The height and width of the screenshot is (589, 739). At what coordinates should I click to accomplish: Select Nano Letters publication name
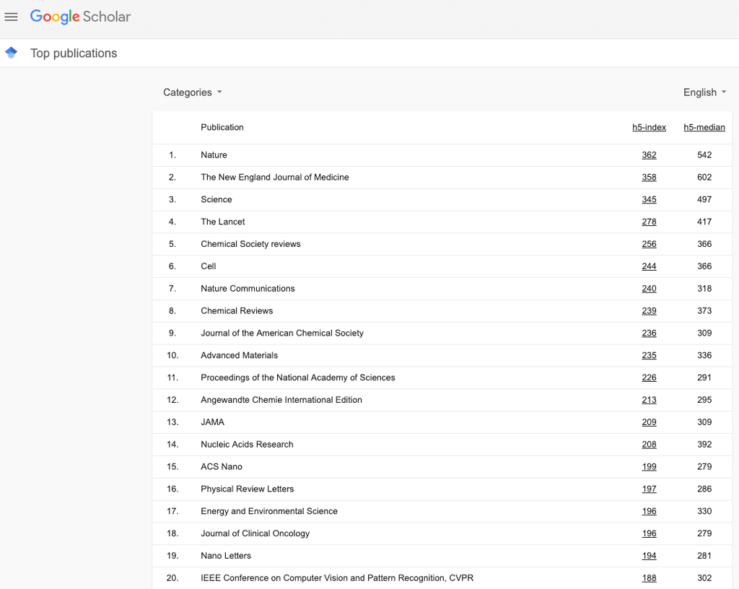[226, 556]
